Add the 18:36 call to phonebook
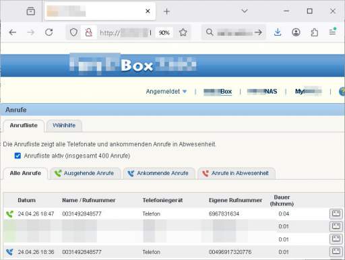Image resolution: width=345 pixels, height=260 pixels. [x=336, y=252]
